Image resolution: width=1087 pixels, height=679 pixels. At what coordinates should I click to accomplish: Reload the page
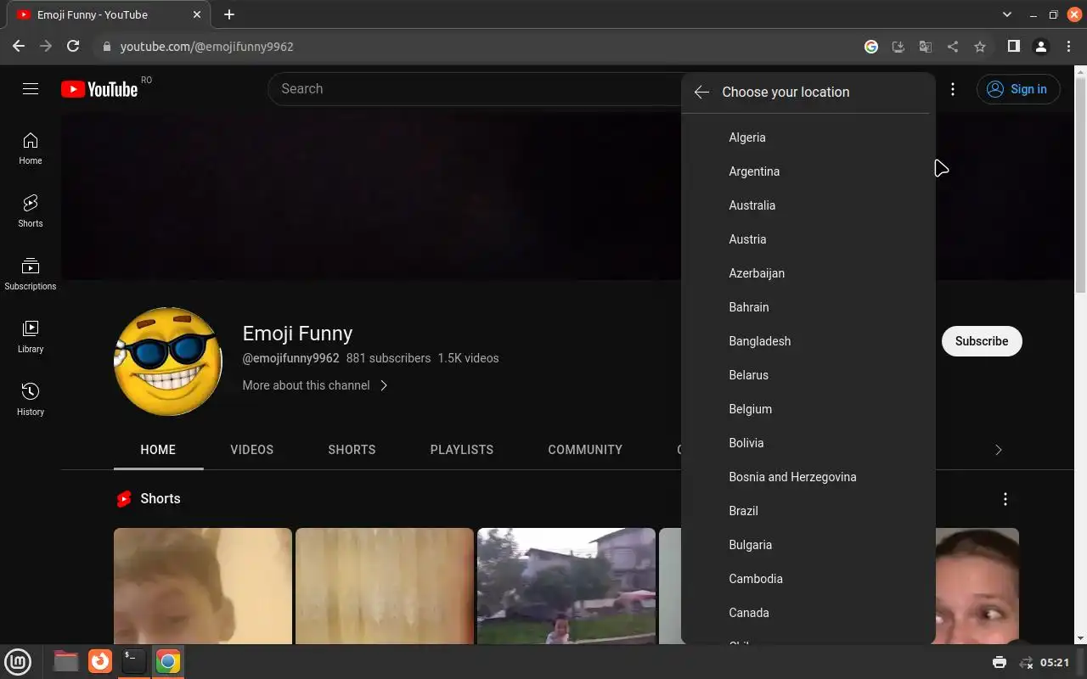tap(73, 47)
